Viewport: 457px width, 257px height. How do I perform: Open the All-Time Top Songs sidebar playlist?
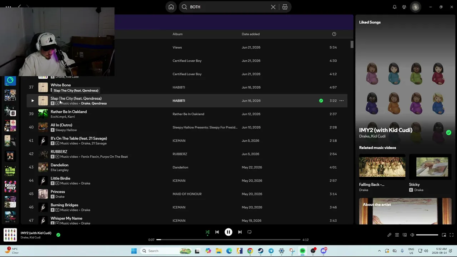[10, 171]
